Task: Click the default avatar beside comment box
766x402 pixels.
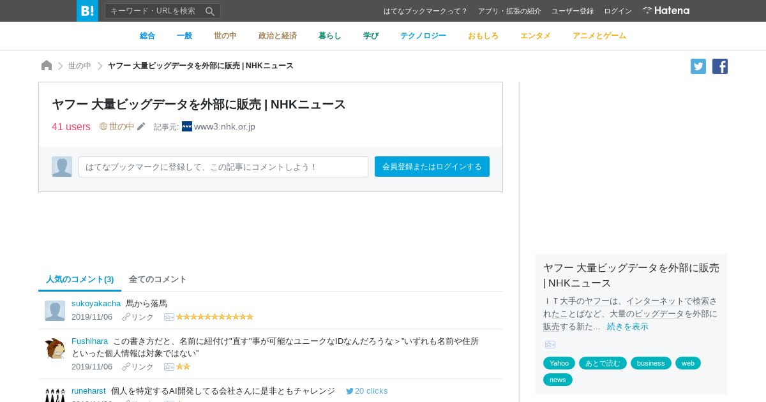Action: 62,167
